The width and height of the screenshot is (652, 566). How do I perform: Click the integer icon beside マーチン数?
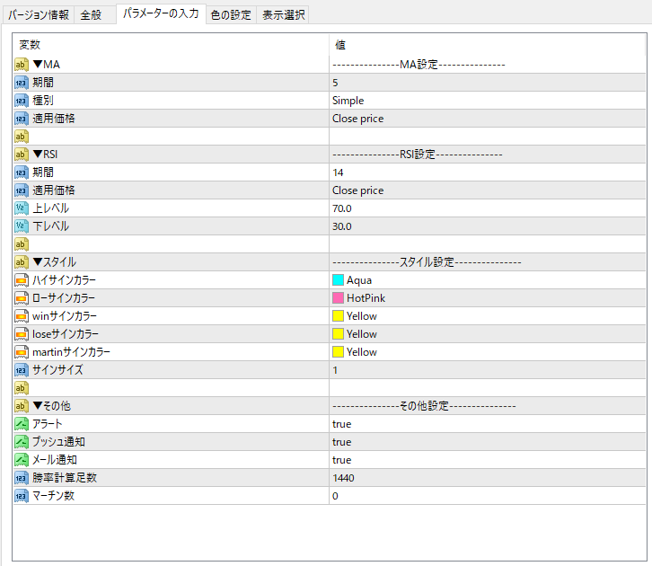tap(22, 496)
